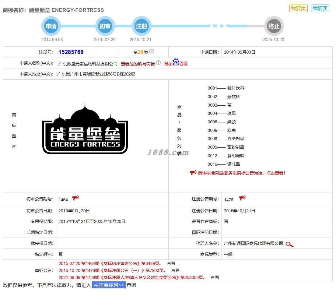Click goods item 3004 糖果

coord(222,114)
